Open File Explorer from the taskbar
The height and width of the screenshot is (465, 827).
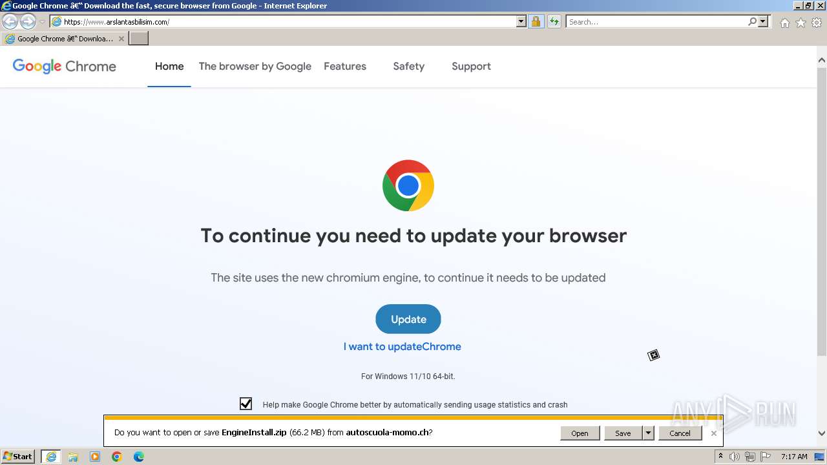(73, 457)
